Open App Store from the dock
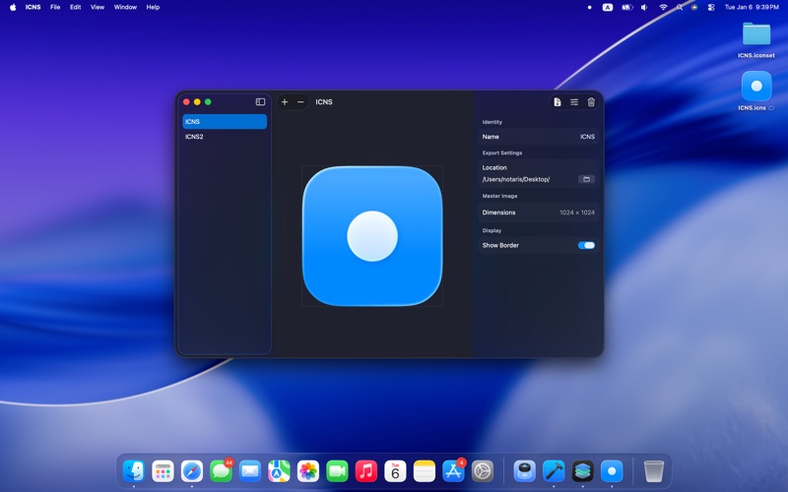The height and width of the screenshot is (492, 788). pyautogui.click(x=453, y=471)
